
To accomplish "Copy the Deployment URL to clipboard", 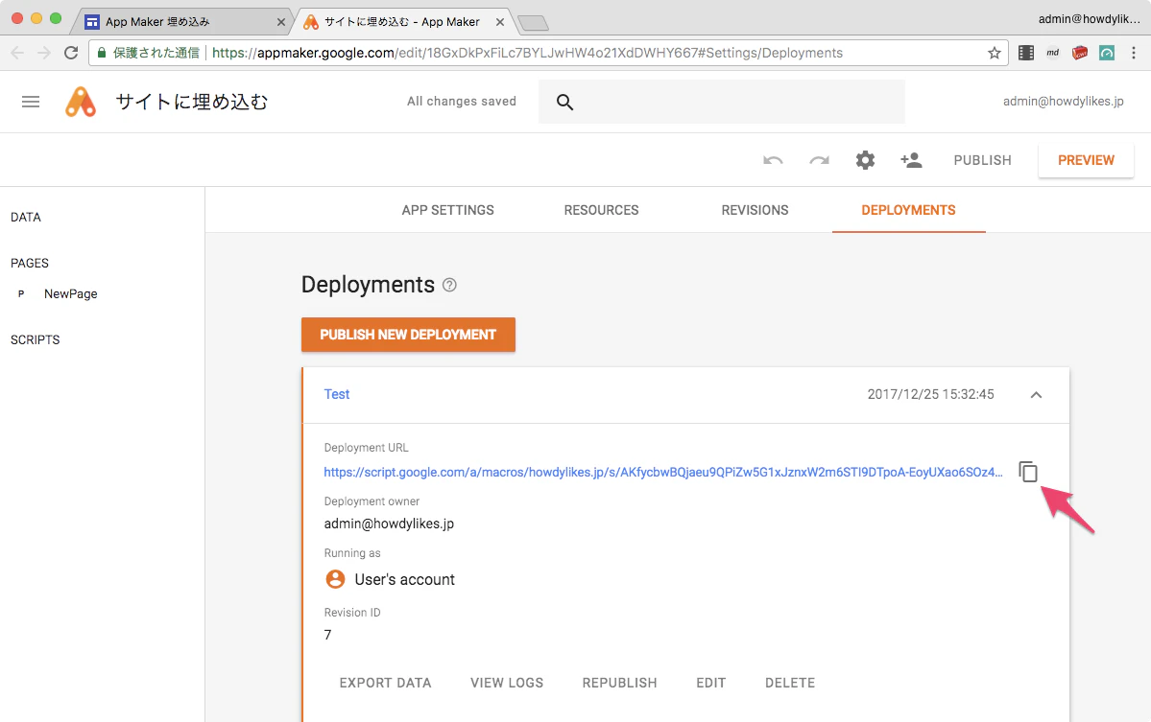I will (x=1028, y=472).
